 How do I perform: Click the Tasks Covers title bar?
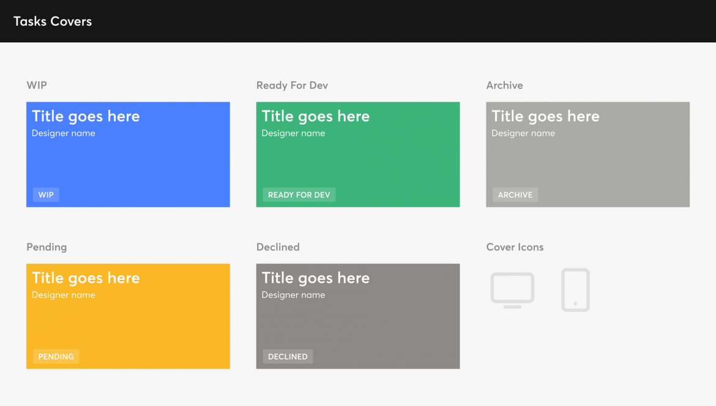pyautogui.click(x=53, y=21)
